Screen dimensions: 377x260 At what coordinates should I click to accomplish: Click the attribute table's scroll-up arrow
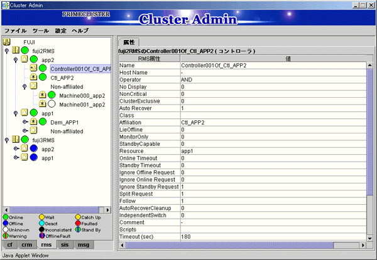pyautogui.click(x=370, y=65)
